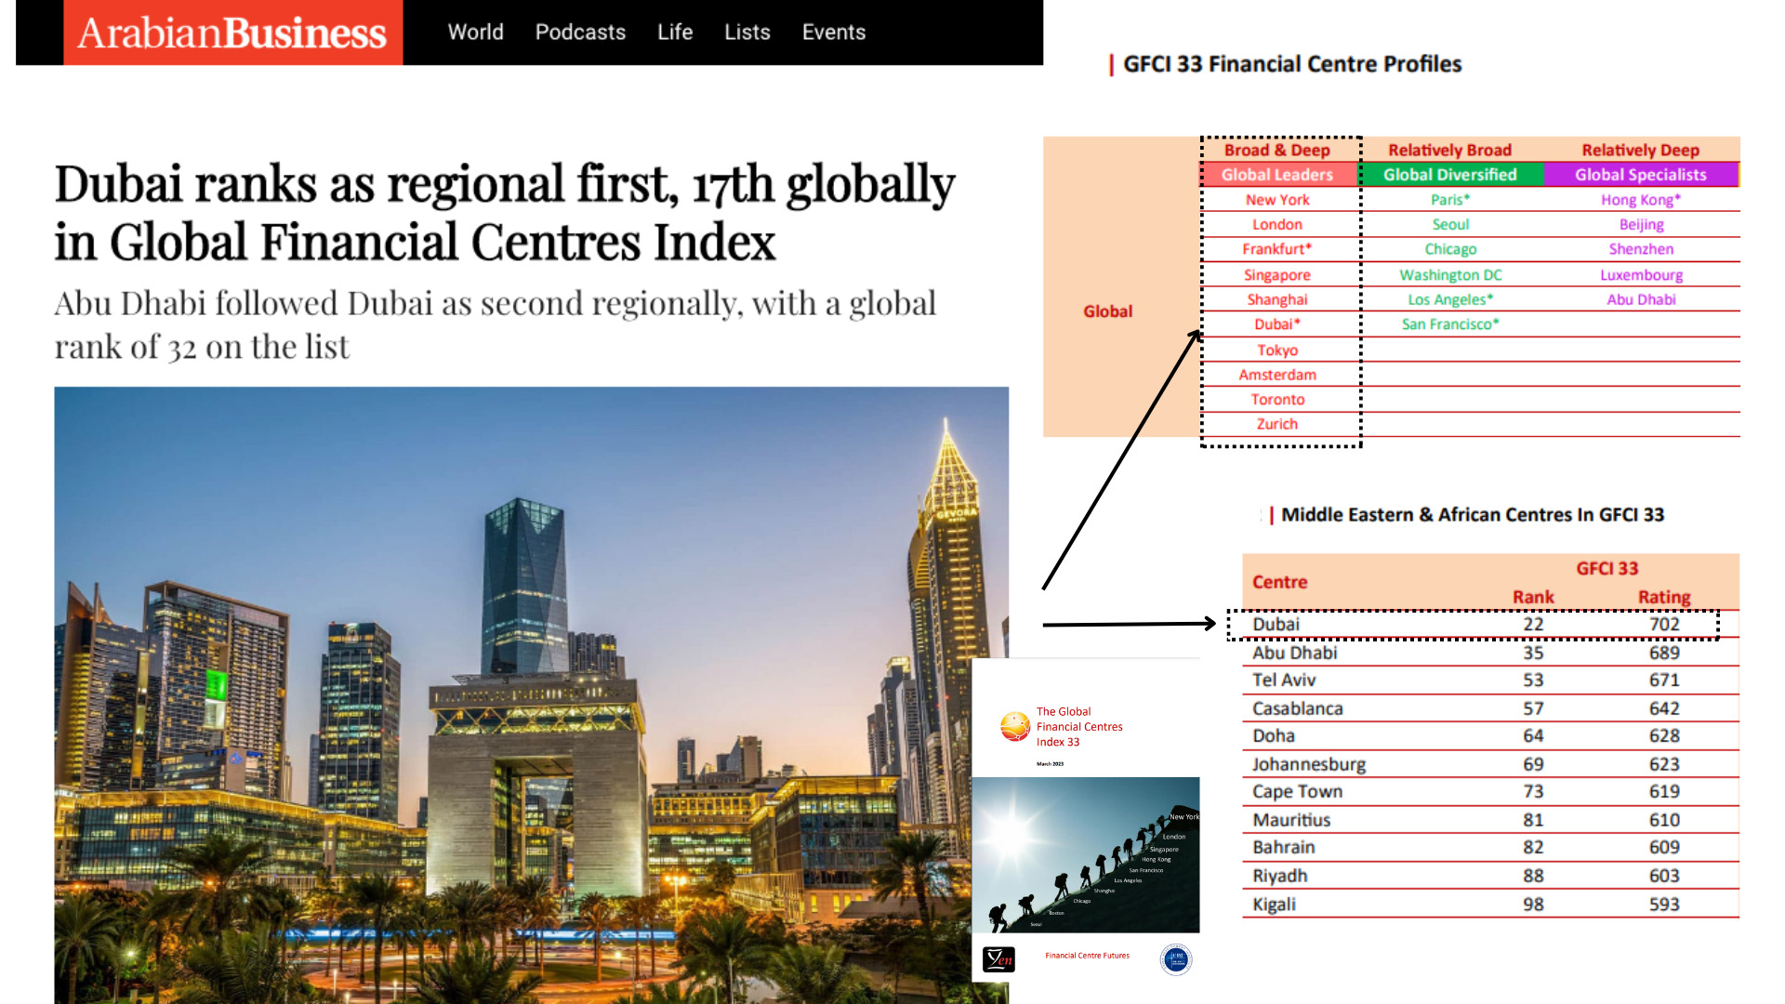1785x1004 pixels.
Task: Select Abu Dhabi row with rank 35
Action: [x=1490, y=653]
